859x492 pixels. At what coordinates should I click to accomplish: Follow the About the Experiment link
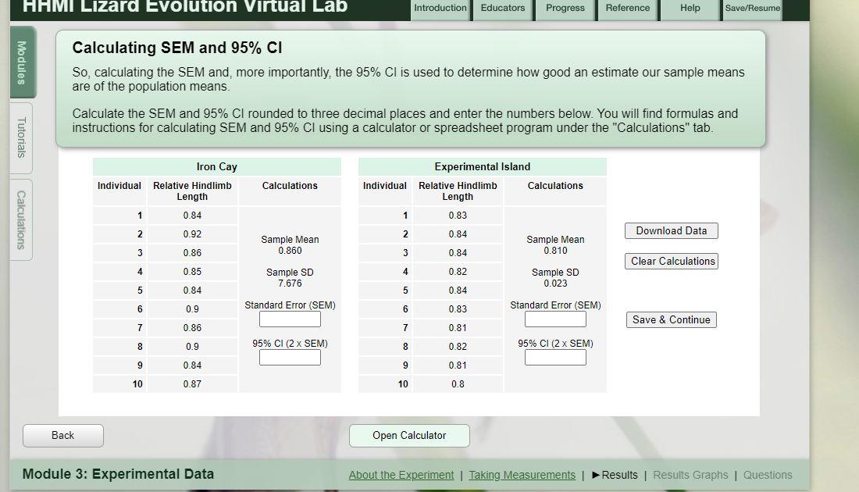pyautogui.click(x=401, y=475)
